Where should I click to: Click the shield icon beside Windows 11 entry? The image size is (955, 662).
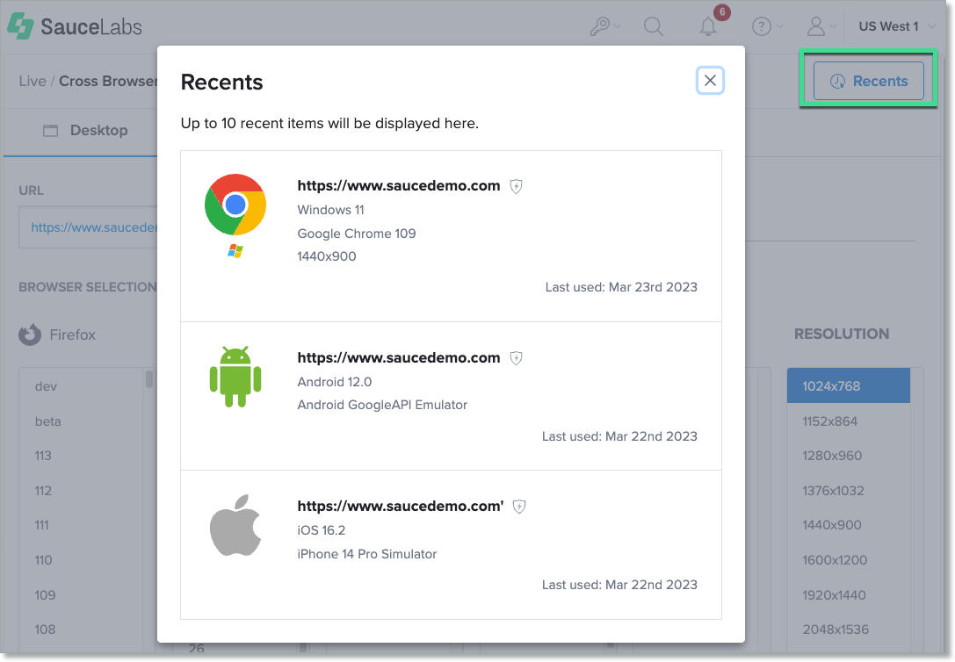(517, 186)
